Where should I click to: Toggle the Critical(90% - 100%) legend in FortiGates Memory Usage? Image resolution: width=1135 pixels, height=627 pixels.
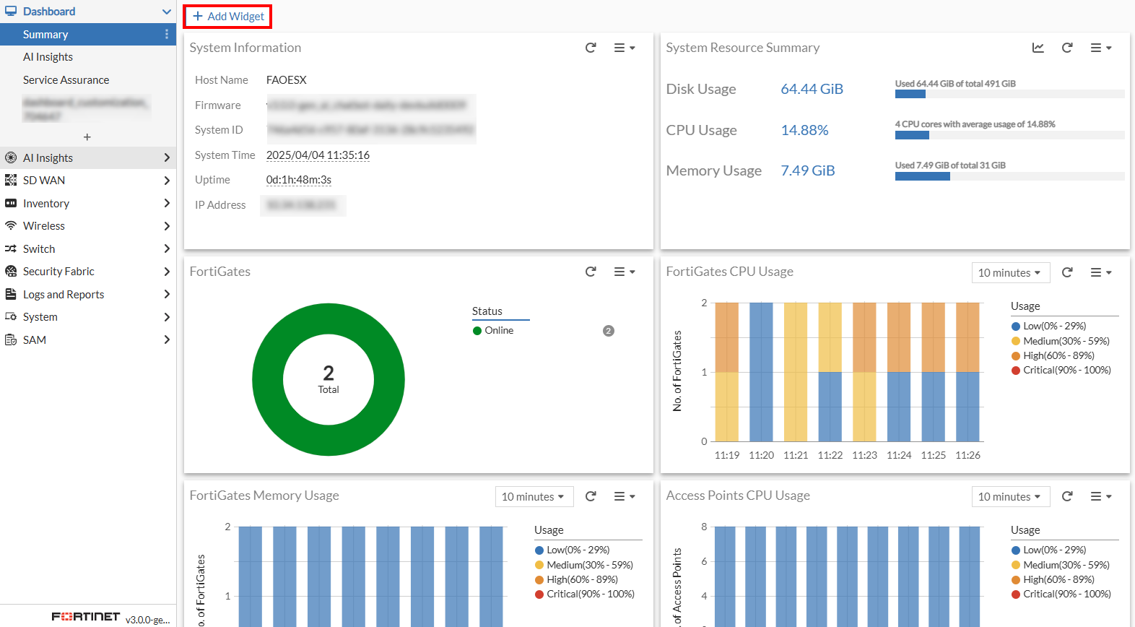[x=589, y=594]
